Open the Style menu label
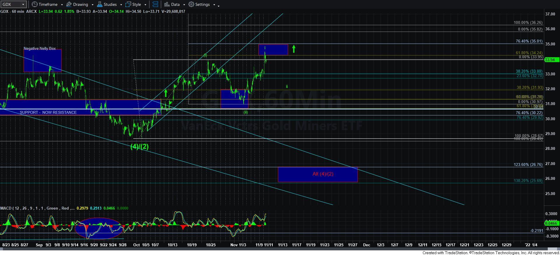 [136, 4]
